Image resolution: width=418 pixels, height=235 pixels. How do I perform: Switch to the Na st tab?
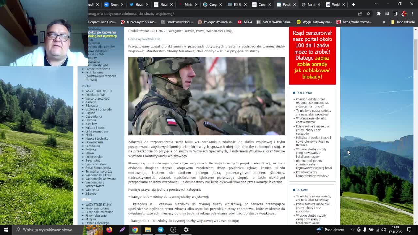(x=311, y=4)
